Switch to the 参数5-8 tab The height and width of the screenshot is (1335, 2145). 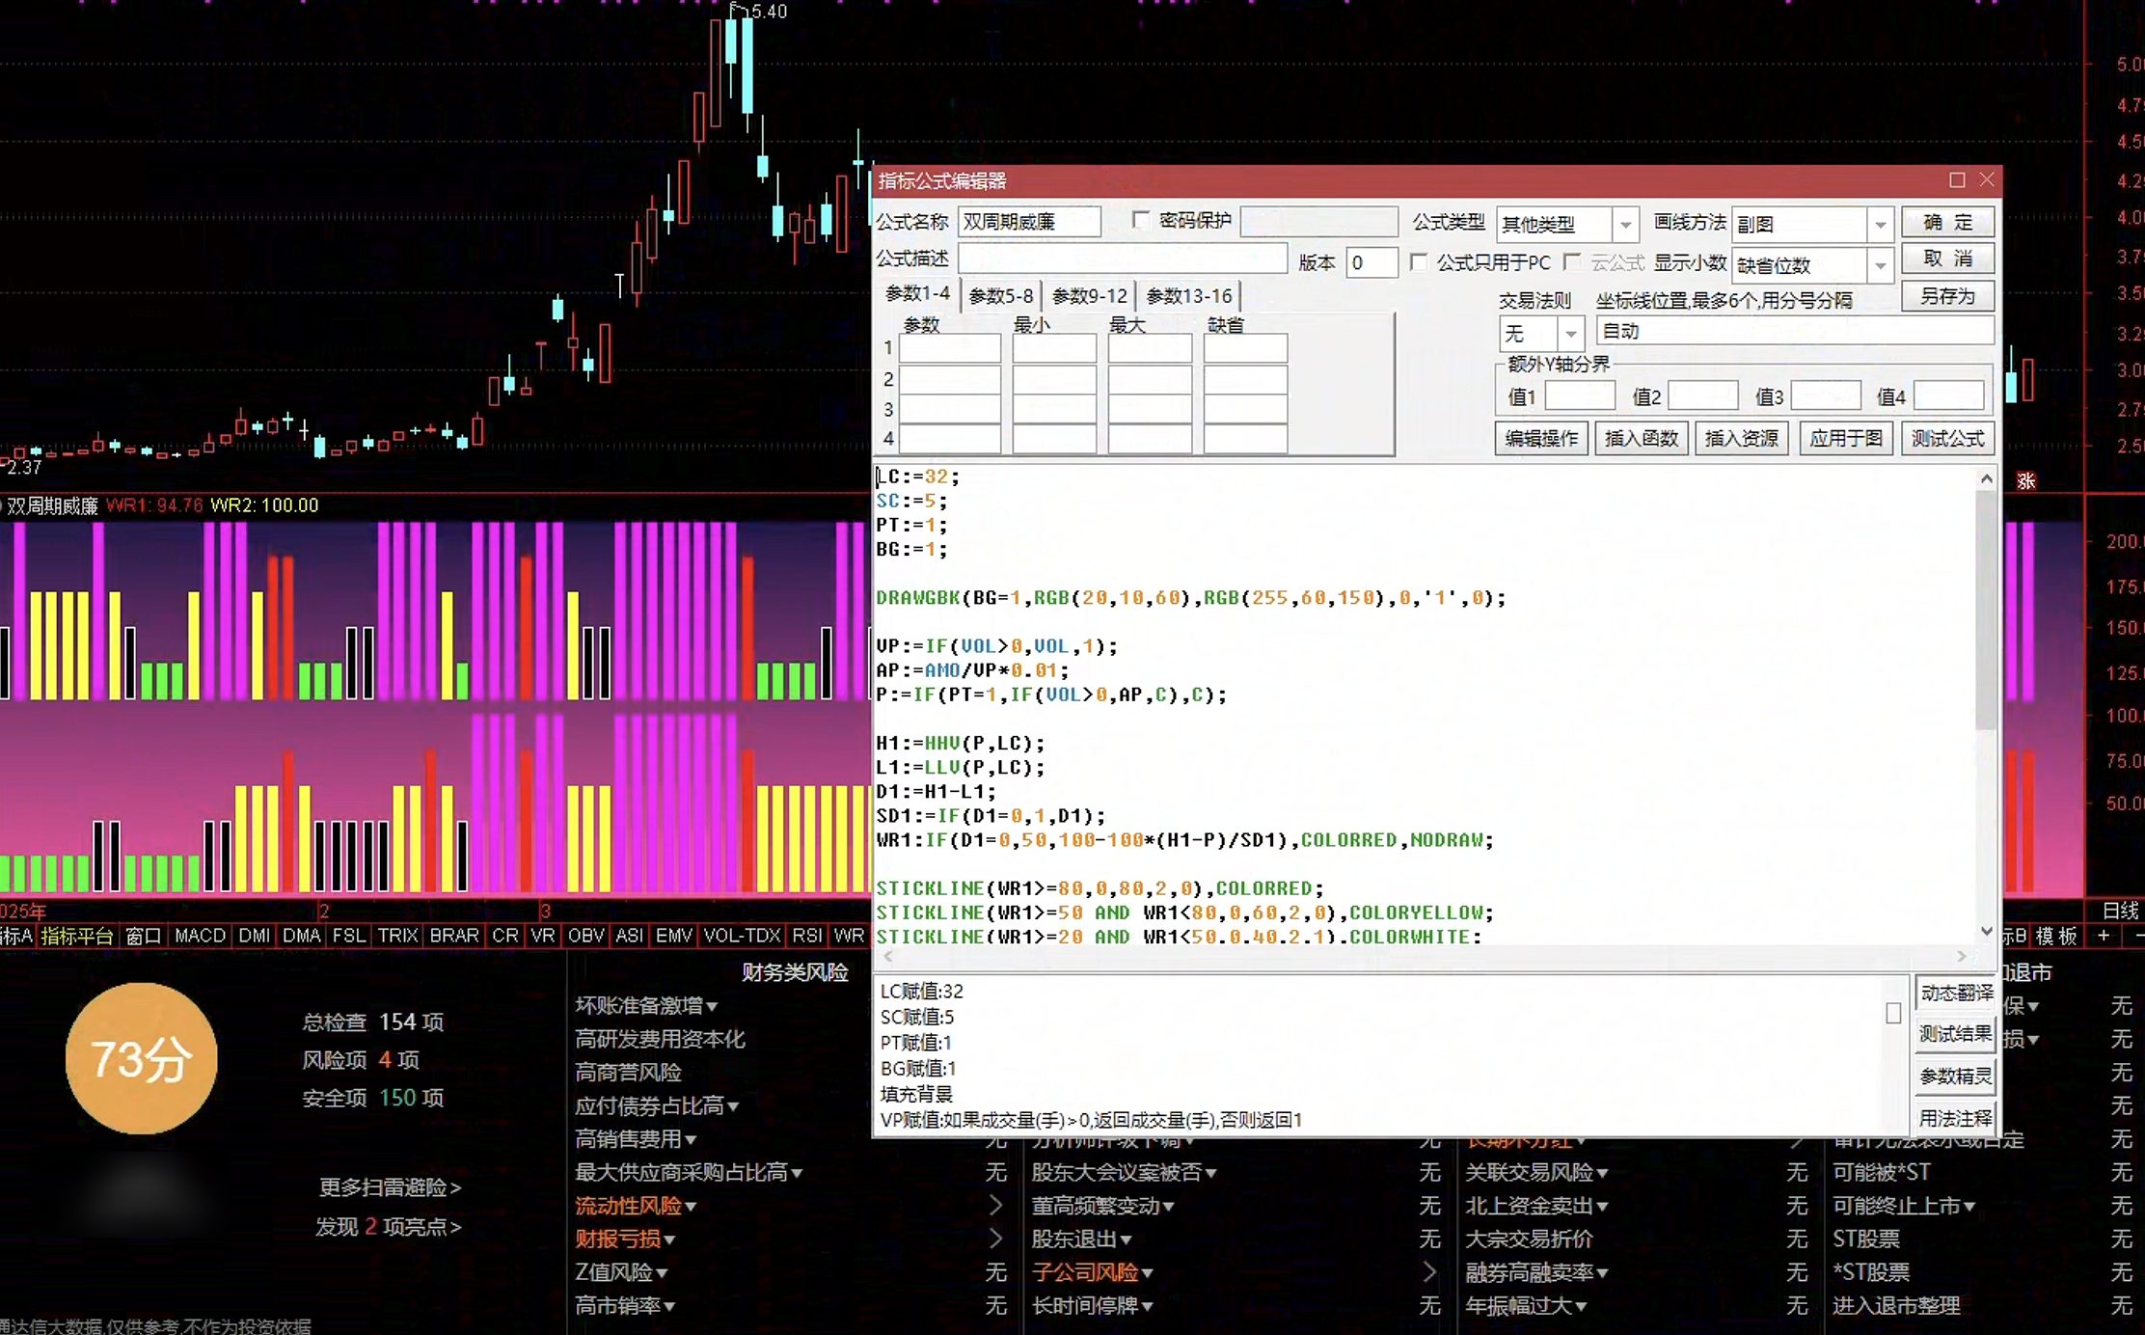pyautogui.click(x=1000, y=296)
